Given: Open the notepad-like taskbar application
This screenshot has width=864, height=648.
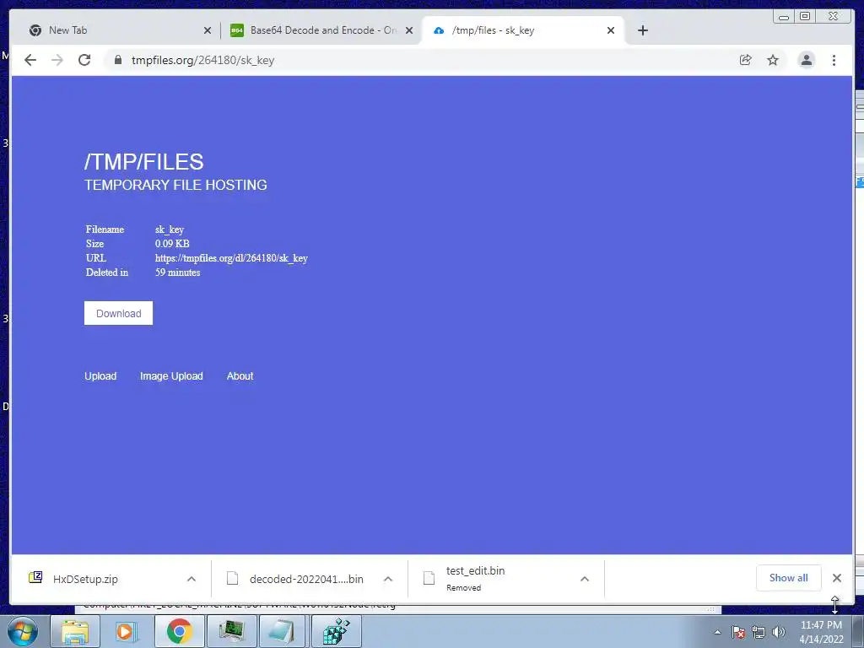Looking at the screenshot, I should pyautogui.click(x=283, y=631).
